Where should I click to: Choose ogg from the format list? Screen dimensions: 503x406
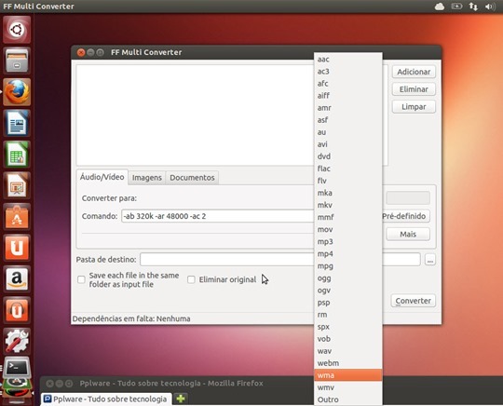click(x=348, y=278)
